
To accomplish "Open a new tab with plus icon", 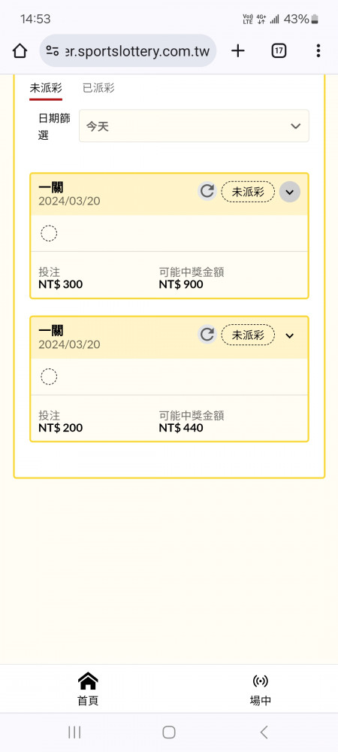I will pyautogui.click(x=238, y=51).
